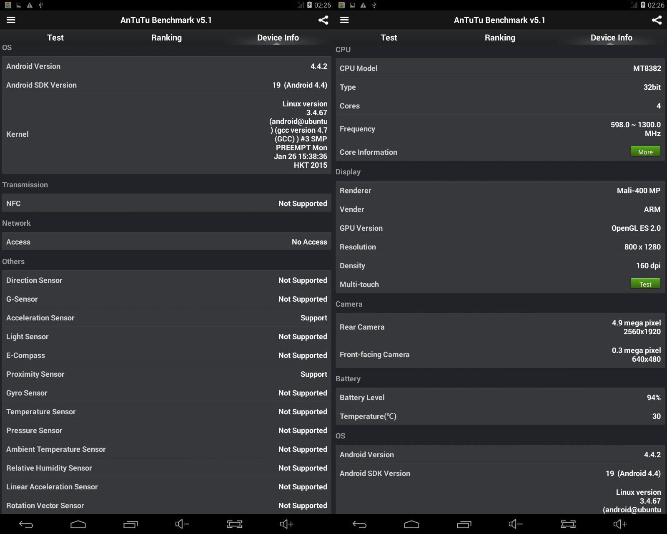This screenshot has width=667, height=534.
Task: Select the network Access row
Action: (x=166, y=242)
